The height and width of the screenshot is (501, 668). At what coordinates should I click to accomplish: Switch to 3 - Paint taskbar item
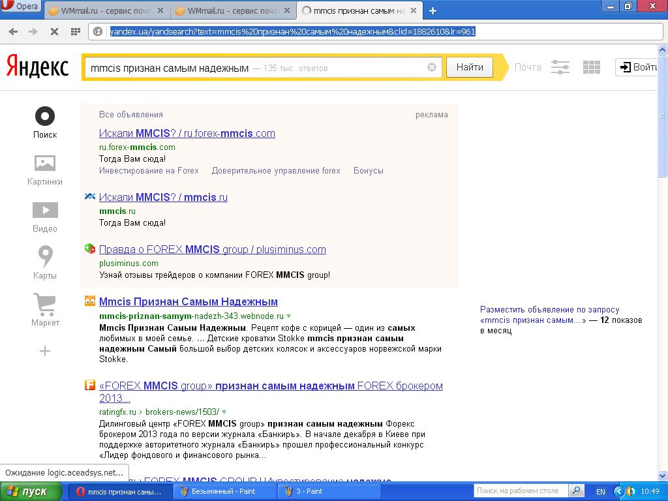(x=329, y=491)
